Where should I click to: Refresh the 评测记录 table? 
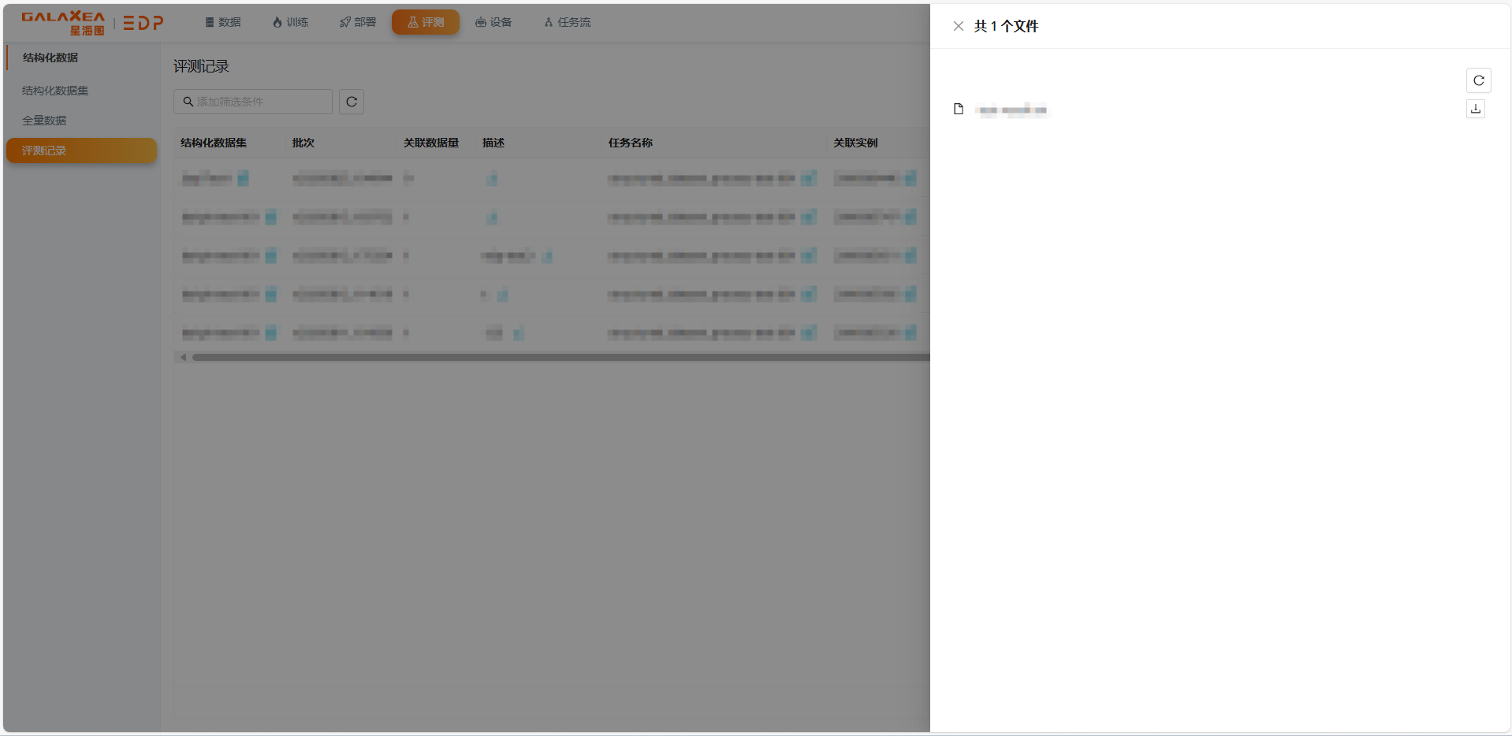(x=352, y=102)
